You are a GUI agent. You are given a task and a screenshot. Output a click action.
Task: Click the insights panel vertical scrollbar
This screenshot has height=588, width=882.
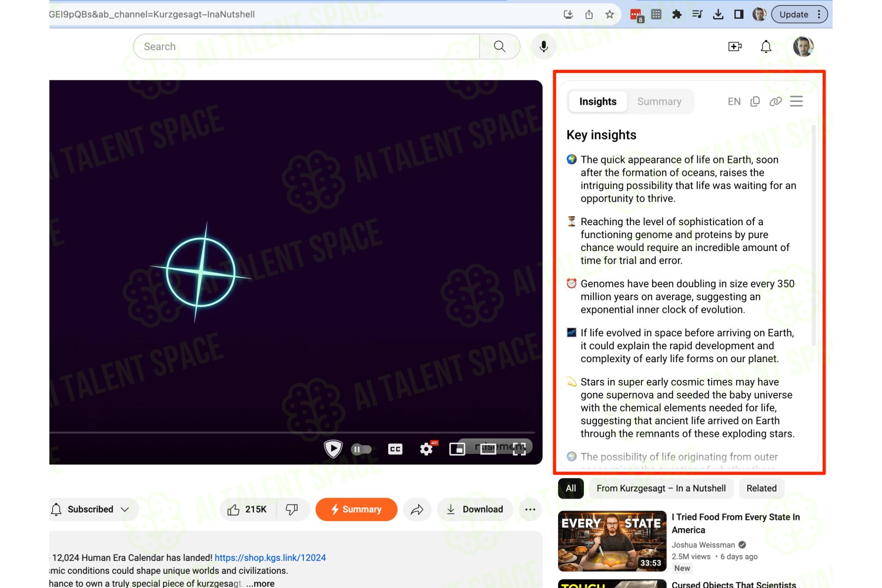tap(814, 235)
